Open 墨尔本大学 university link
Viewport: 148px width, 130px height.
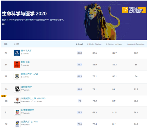(x=26, y=51)
